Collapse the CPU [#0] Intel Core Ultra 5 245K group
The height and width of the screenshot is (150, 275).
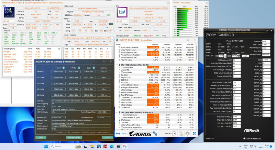click(x=117, y=65)
